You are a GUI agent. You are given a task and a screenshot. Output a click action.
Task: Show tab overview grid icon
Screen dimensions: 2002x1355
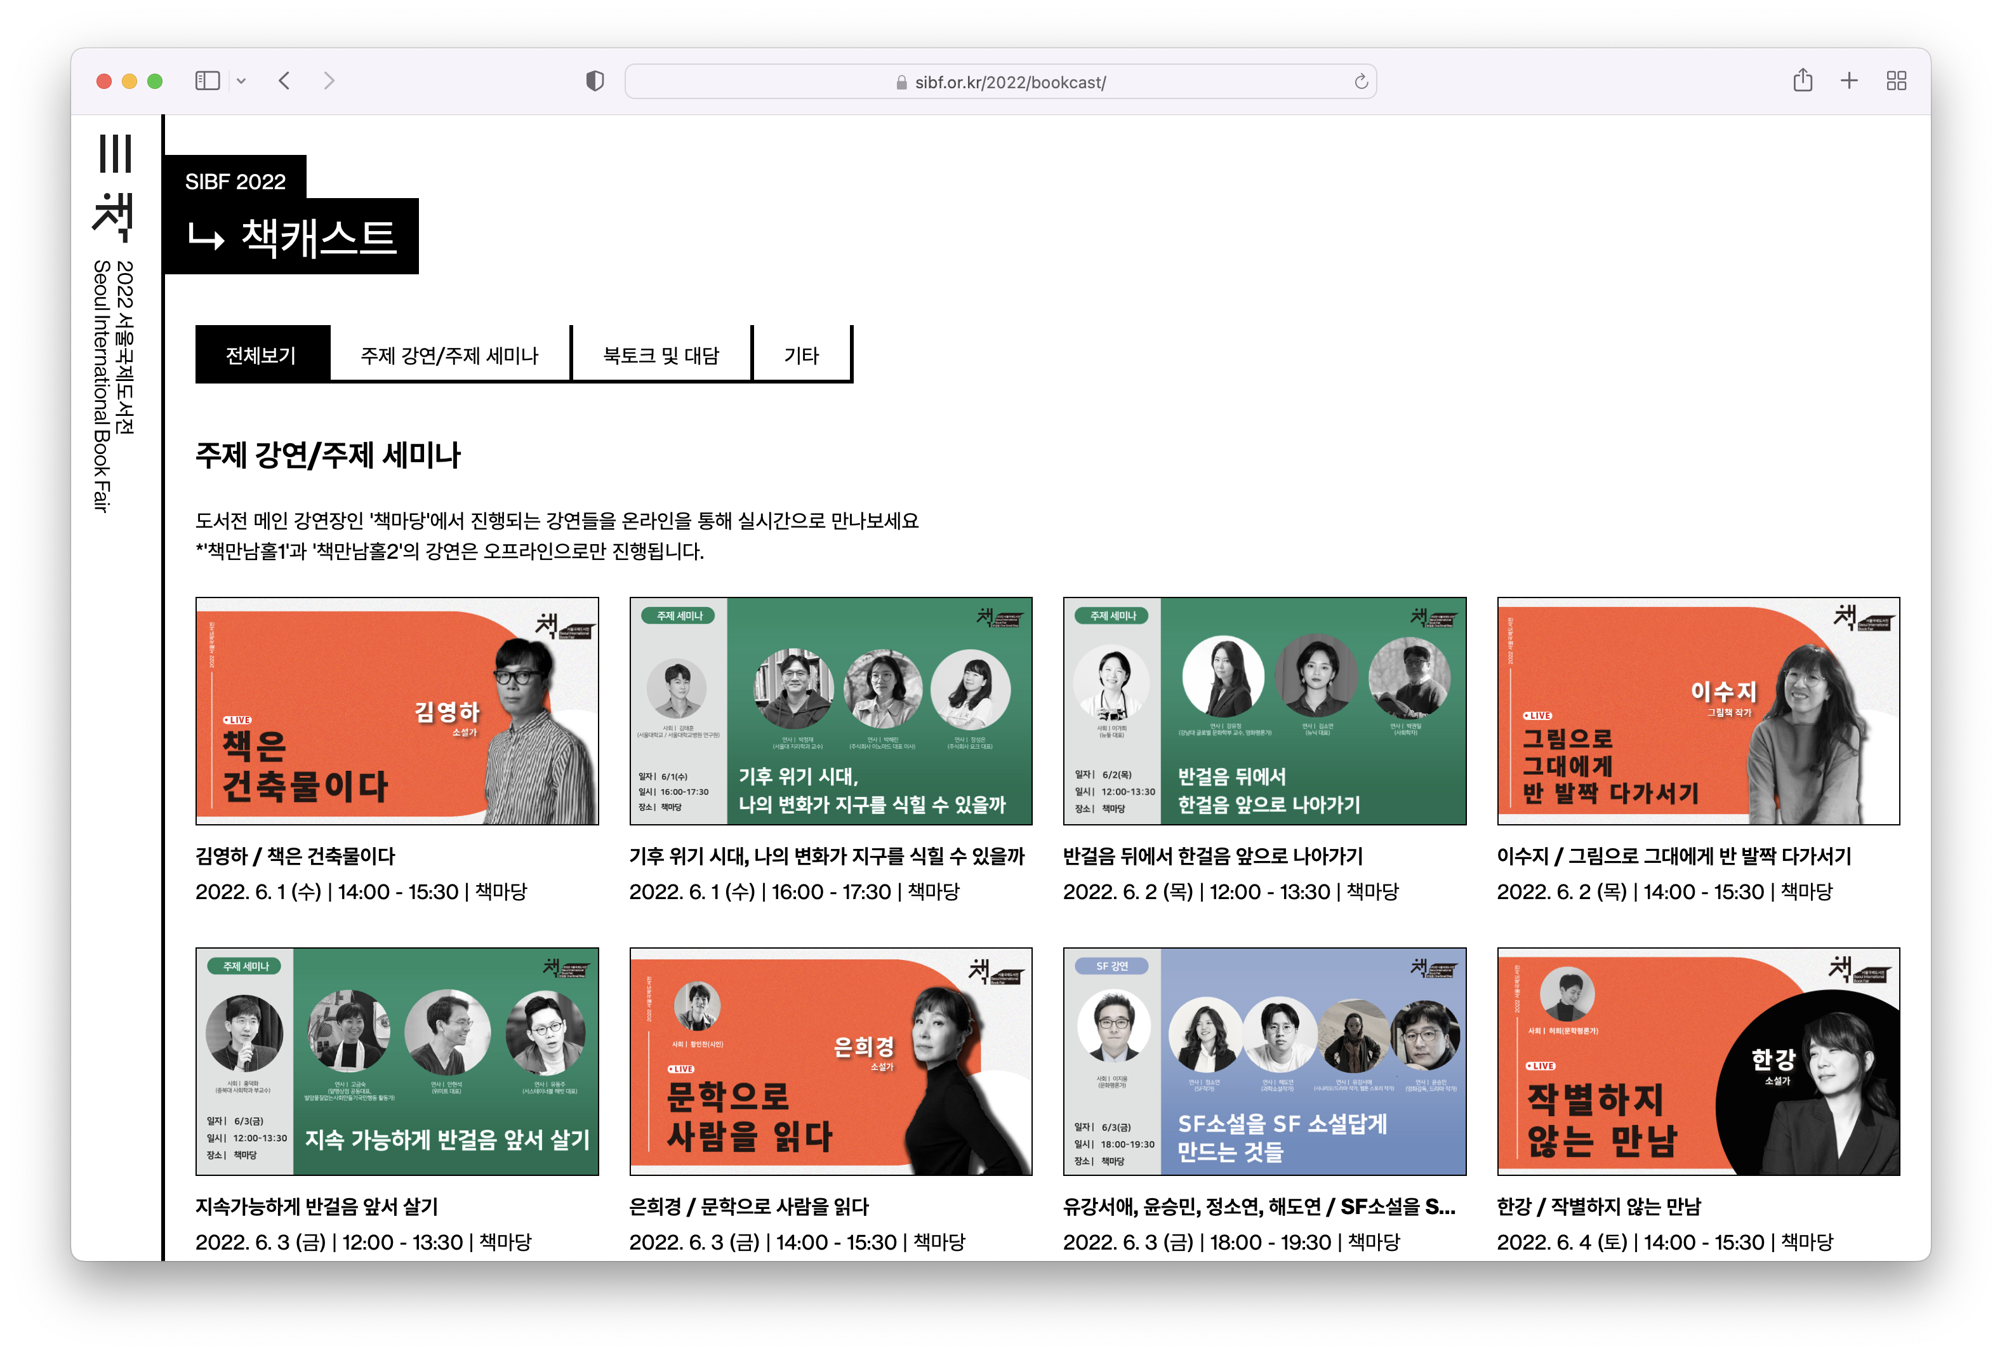[x=1896, y=81]
